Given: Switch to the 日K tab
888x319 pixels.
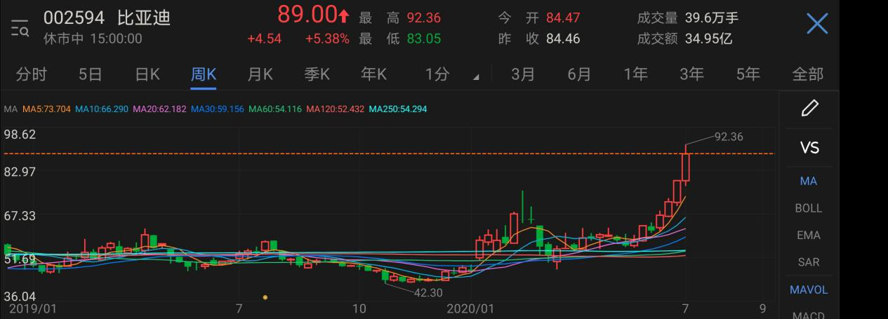Looking at the screenshot, I should coord(147,74).
